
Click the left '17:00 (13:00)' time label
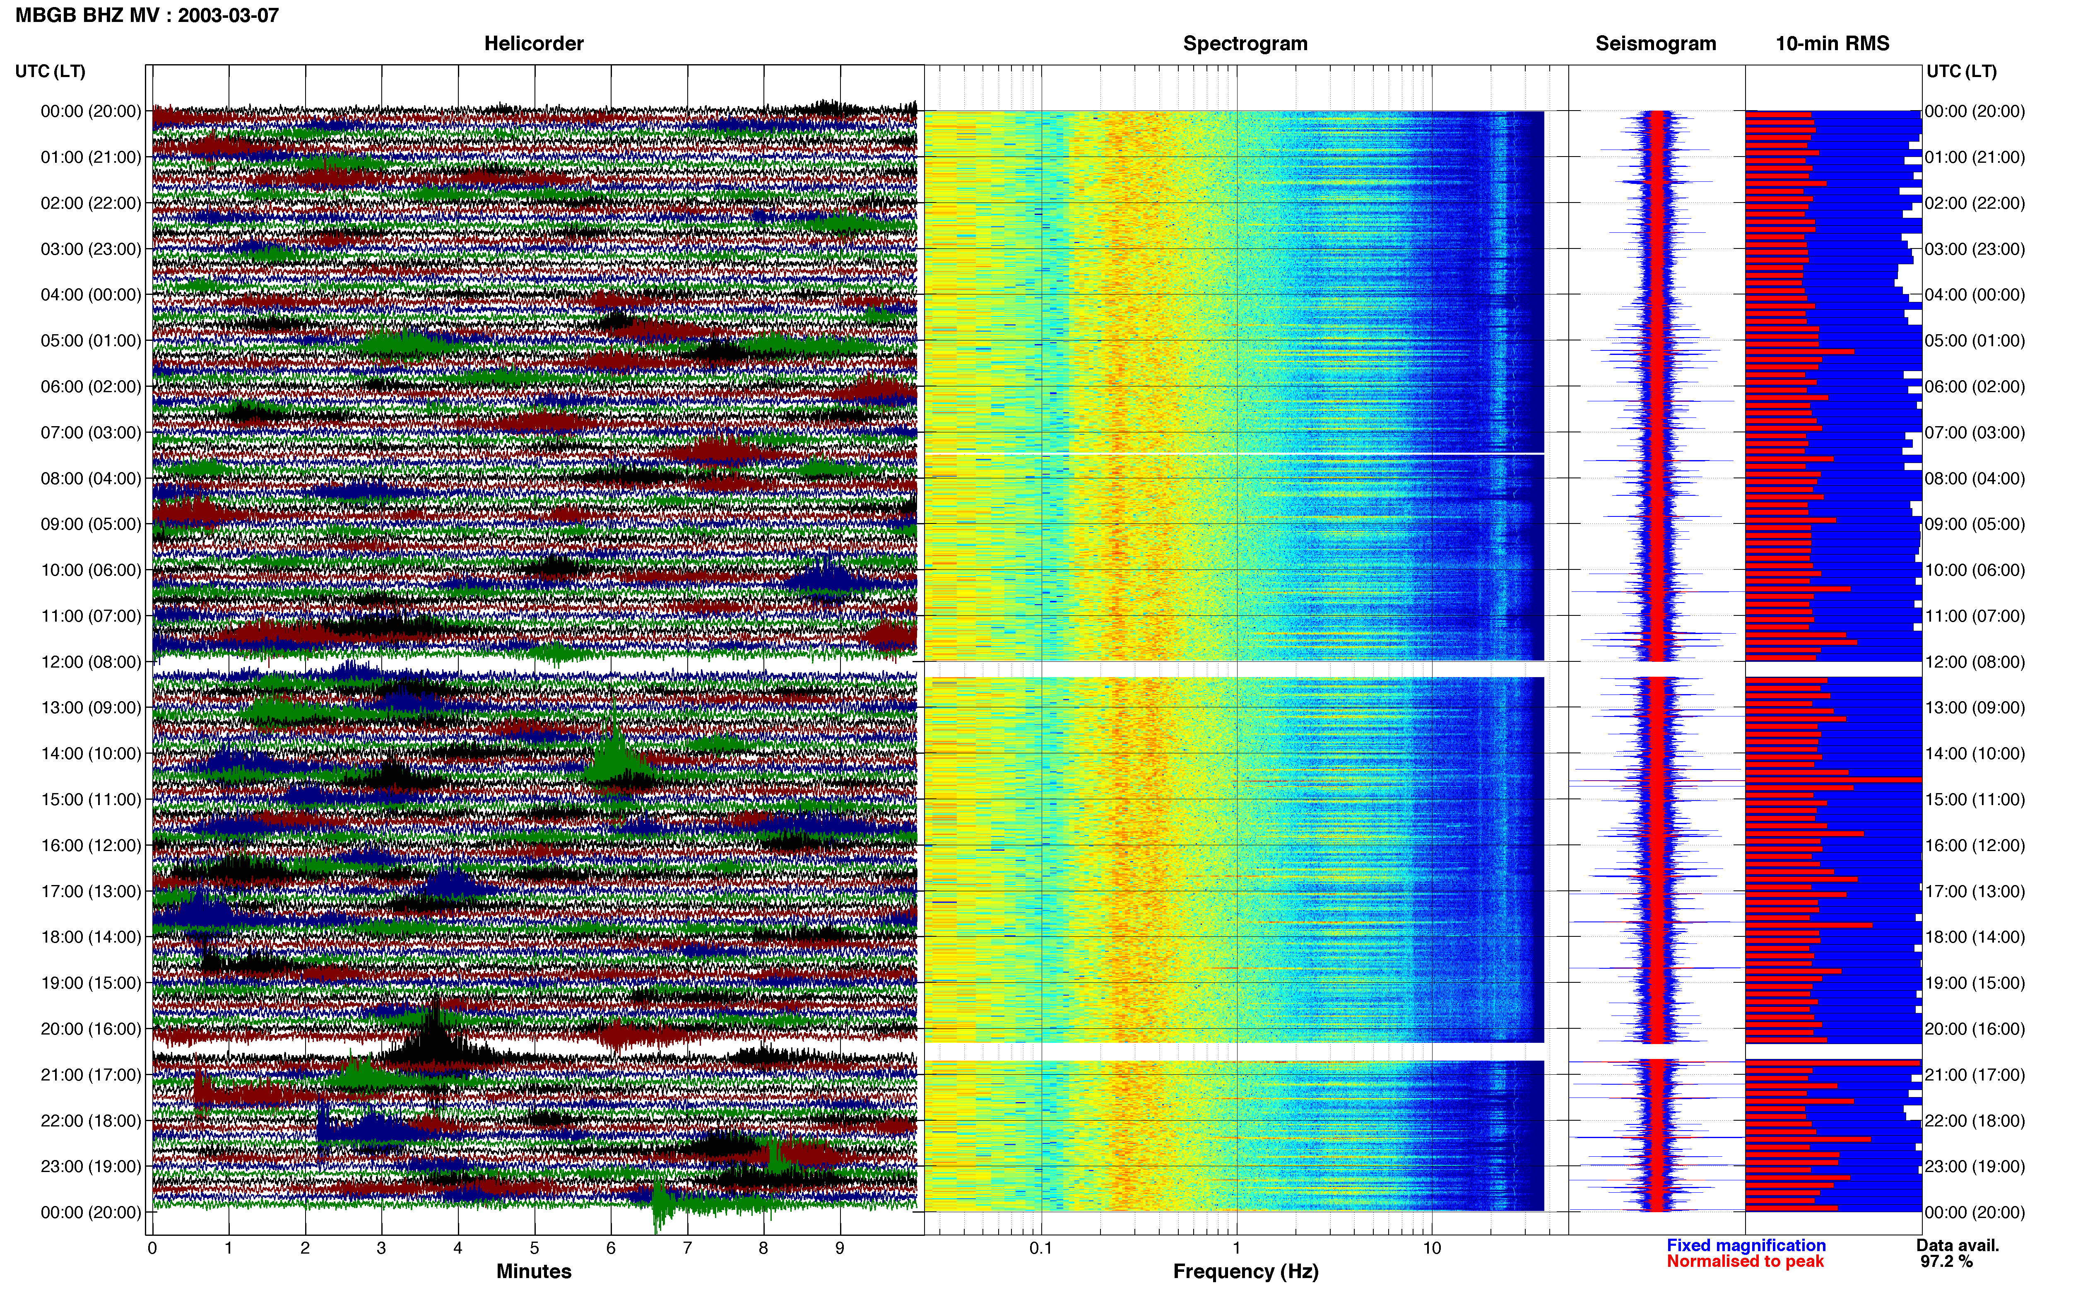pyautogui.click(x=91, y=892)
